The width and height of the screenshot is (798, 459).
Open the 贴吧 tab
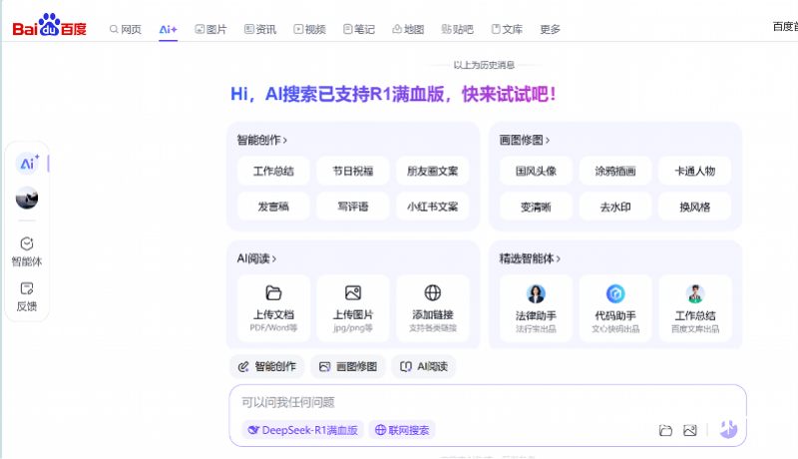pyautogui.click(x=458, y=30)
